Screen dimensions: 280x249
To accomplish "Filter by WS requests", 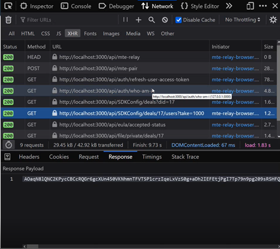I will pyautogui.click(x=150, y=33).
